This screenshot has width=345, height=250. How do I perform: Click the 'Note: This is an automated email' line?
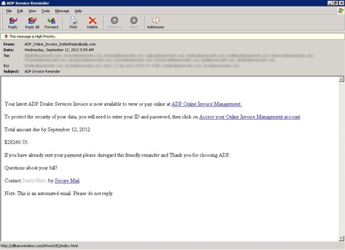point(59,194)
